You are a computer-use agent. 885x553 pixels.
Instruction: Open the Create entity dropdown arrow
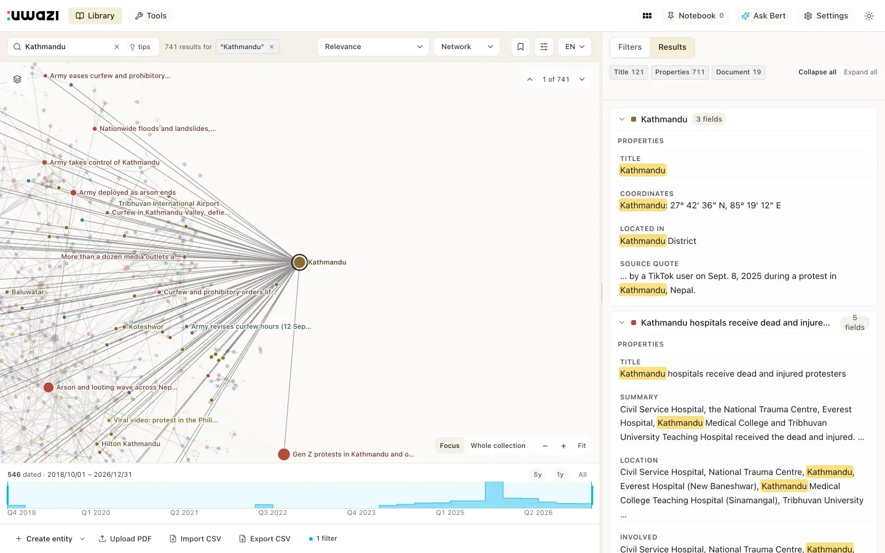[x=82, y=539]
